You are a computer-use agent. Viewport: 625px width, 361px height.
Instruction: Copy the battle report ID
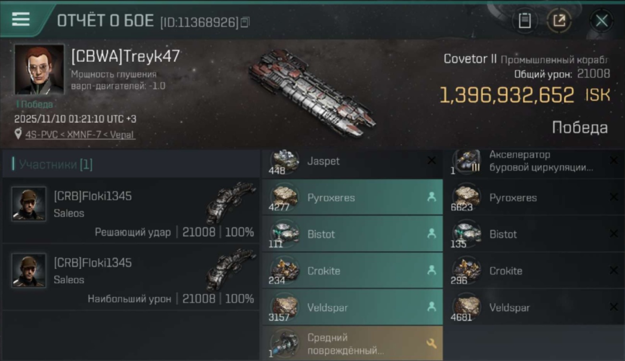[x=245, y=22]
